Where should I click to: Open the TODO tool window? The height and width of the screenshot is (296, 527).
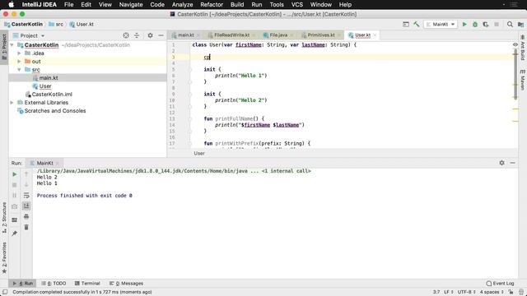(x=54, y=283)
